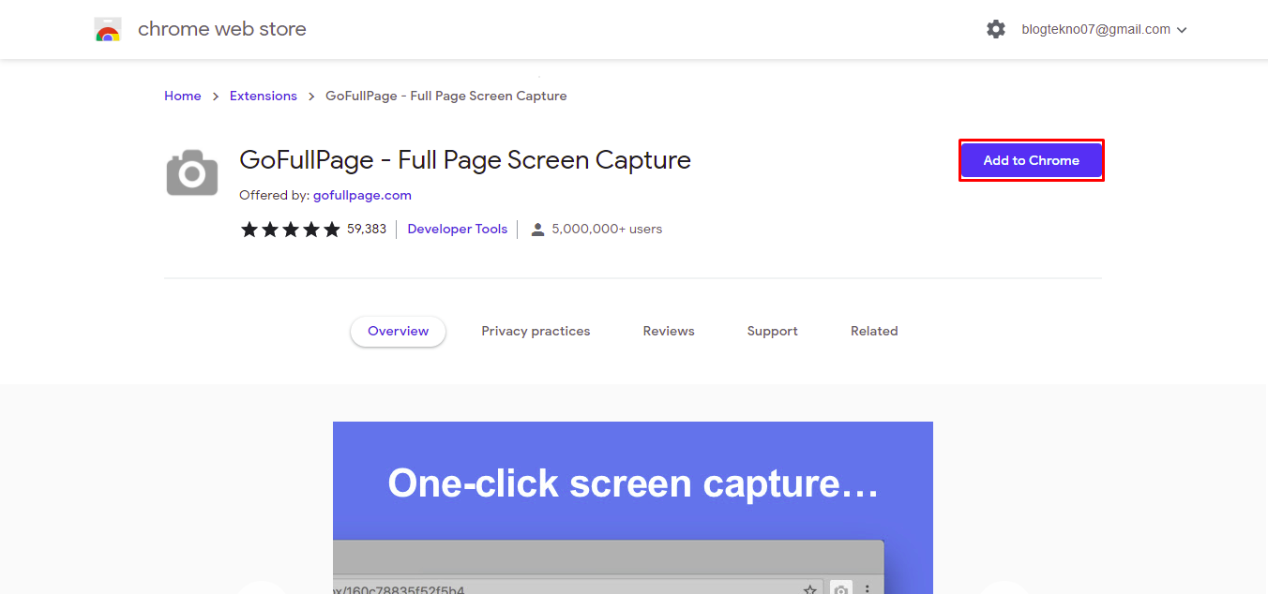The width and height of the screenshot is (1268, 594).
Task: Expand the blogtekno07@gmail.com account dropdown
Action: click(x=1104, y=29)
